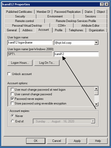Click the account options scroll down arrow
This screenshot has height=148, width=111.
point(96,104)
